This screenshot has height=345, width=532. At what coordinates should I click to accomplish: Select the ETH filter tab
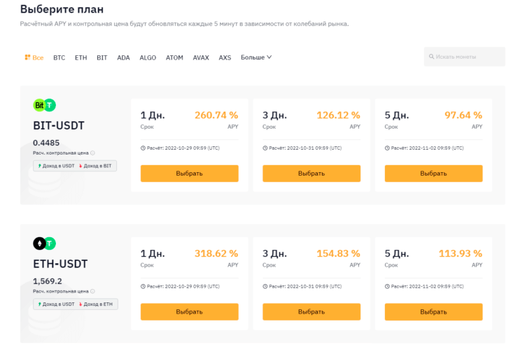click(80, 57)
